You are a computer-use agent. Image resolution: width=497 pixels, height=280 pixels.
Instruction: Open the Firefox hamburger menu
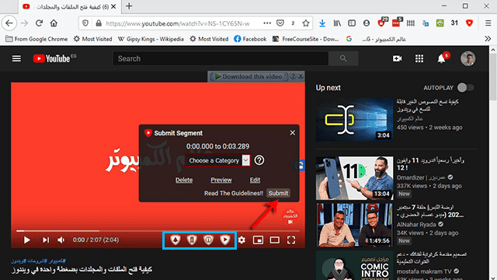click(488, 23)
